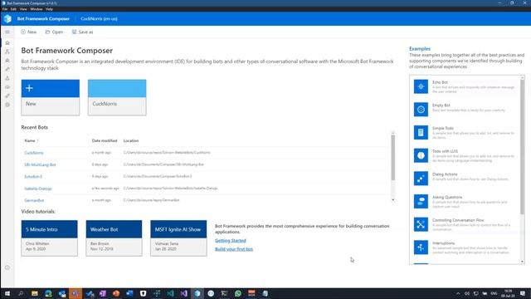Play the Weather Bot video tutorial
Image resolution: width=531 pixels, height=299 pixels.
(114, 238)
